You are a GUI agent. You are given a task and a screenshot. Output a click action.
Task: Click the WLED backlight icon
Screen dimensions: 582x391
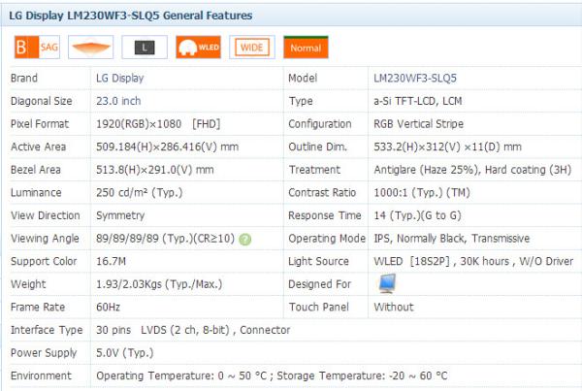(x=198, y=48)
